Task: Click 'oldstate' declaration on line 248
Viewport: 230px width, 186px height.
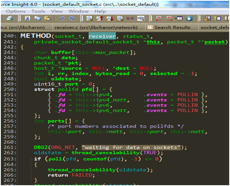Action: click(x=65, y=79)
